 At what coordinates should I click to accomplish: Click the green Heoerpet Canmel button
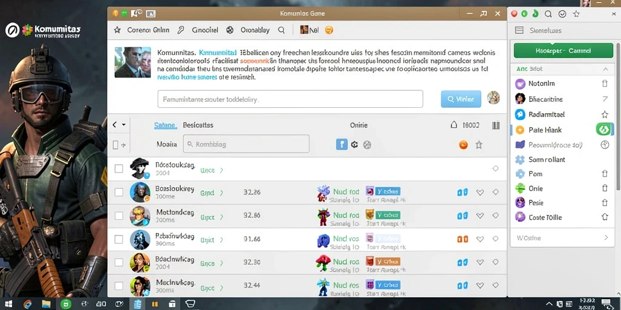pos(563,51)
